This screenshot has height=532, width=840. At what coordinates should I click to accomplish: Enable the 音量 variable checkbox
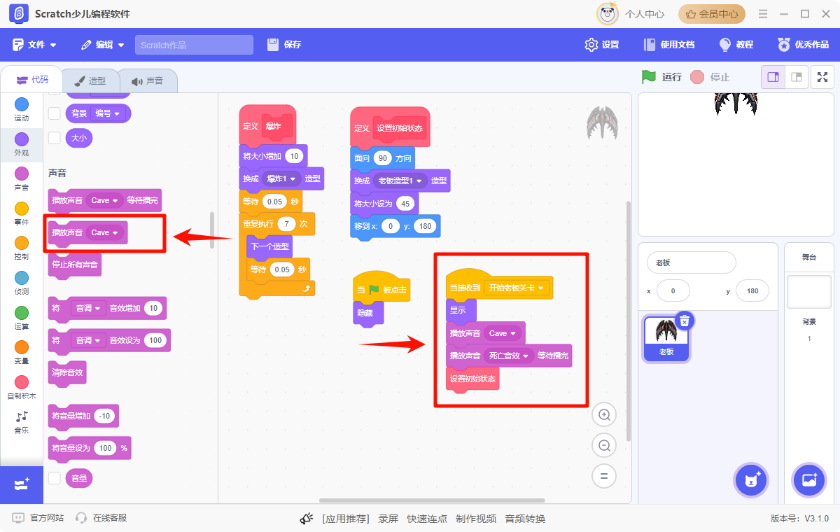coord(54,478)
